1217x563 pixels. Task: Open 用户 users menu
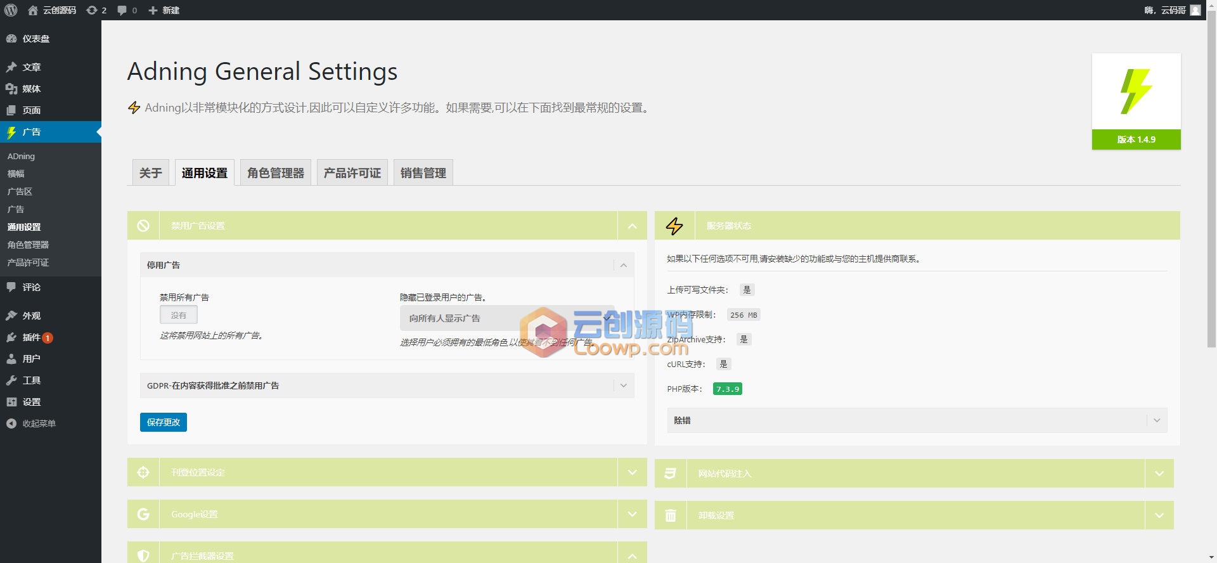51,359
